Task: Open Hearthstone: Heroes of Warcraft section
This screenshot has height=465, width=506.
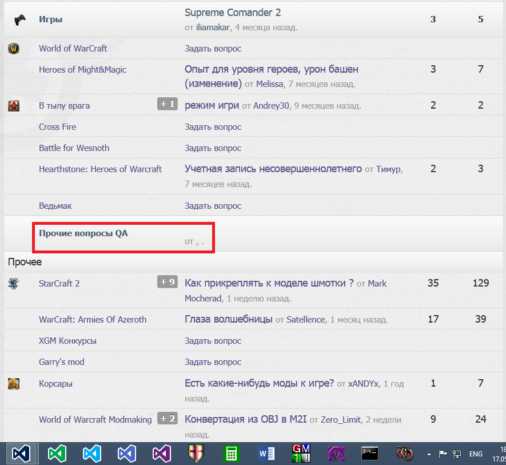Action: [x=101, y=169]
